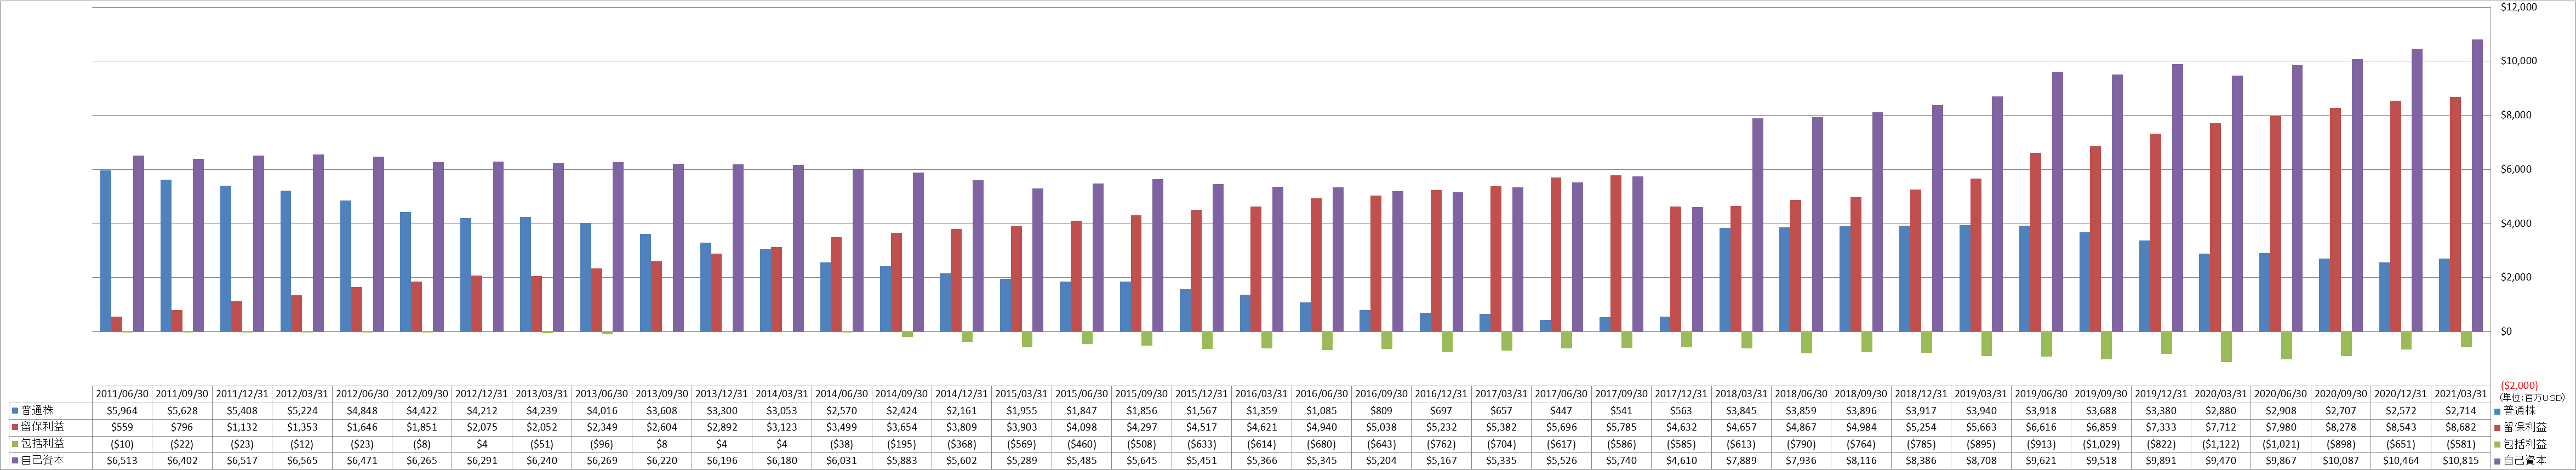Select the ($195) 包括利益 cell
2576x470 pixels.
902,444
